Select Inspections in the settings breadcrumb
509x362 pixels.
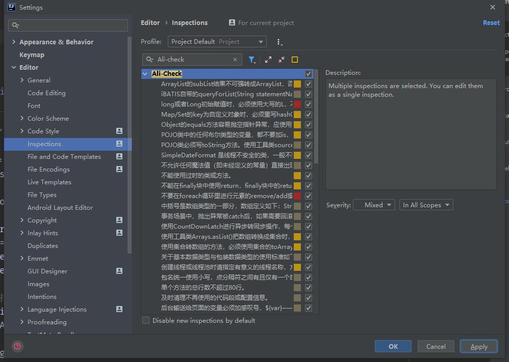[x=190, y=22]
